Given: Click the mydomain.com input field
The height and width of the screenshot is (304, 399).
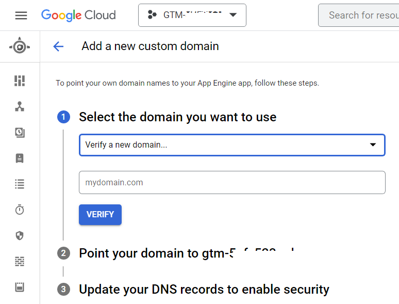Looking at the screenshot, I should point(232,183).
